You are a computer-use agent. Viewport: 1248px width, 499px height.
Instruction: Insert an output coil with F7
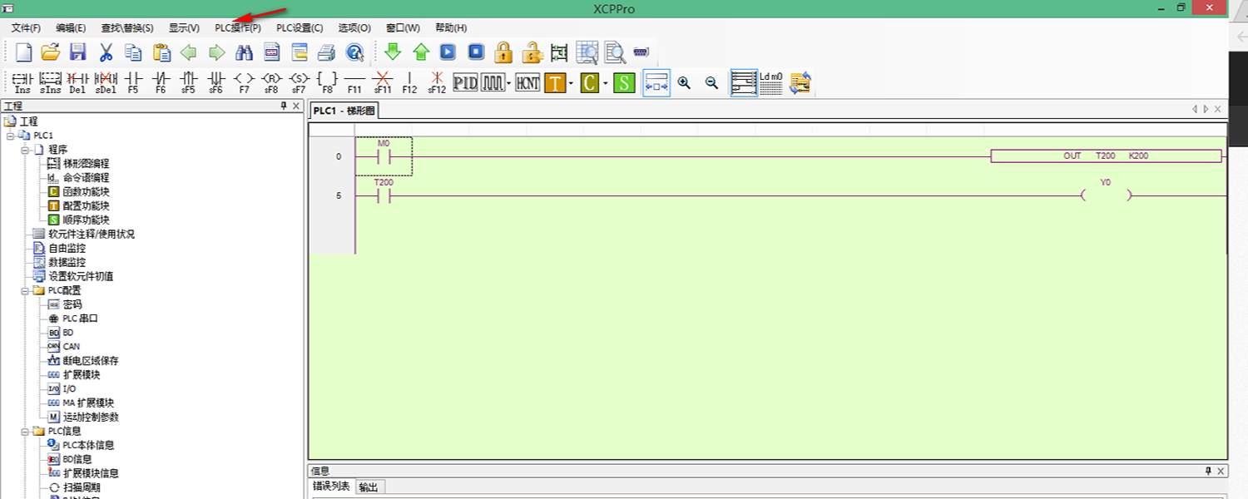pos(244,82)
